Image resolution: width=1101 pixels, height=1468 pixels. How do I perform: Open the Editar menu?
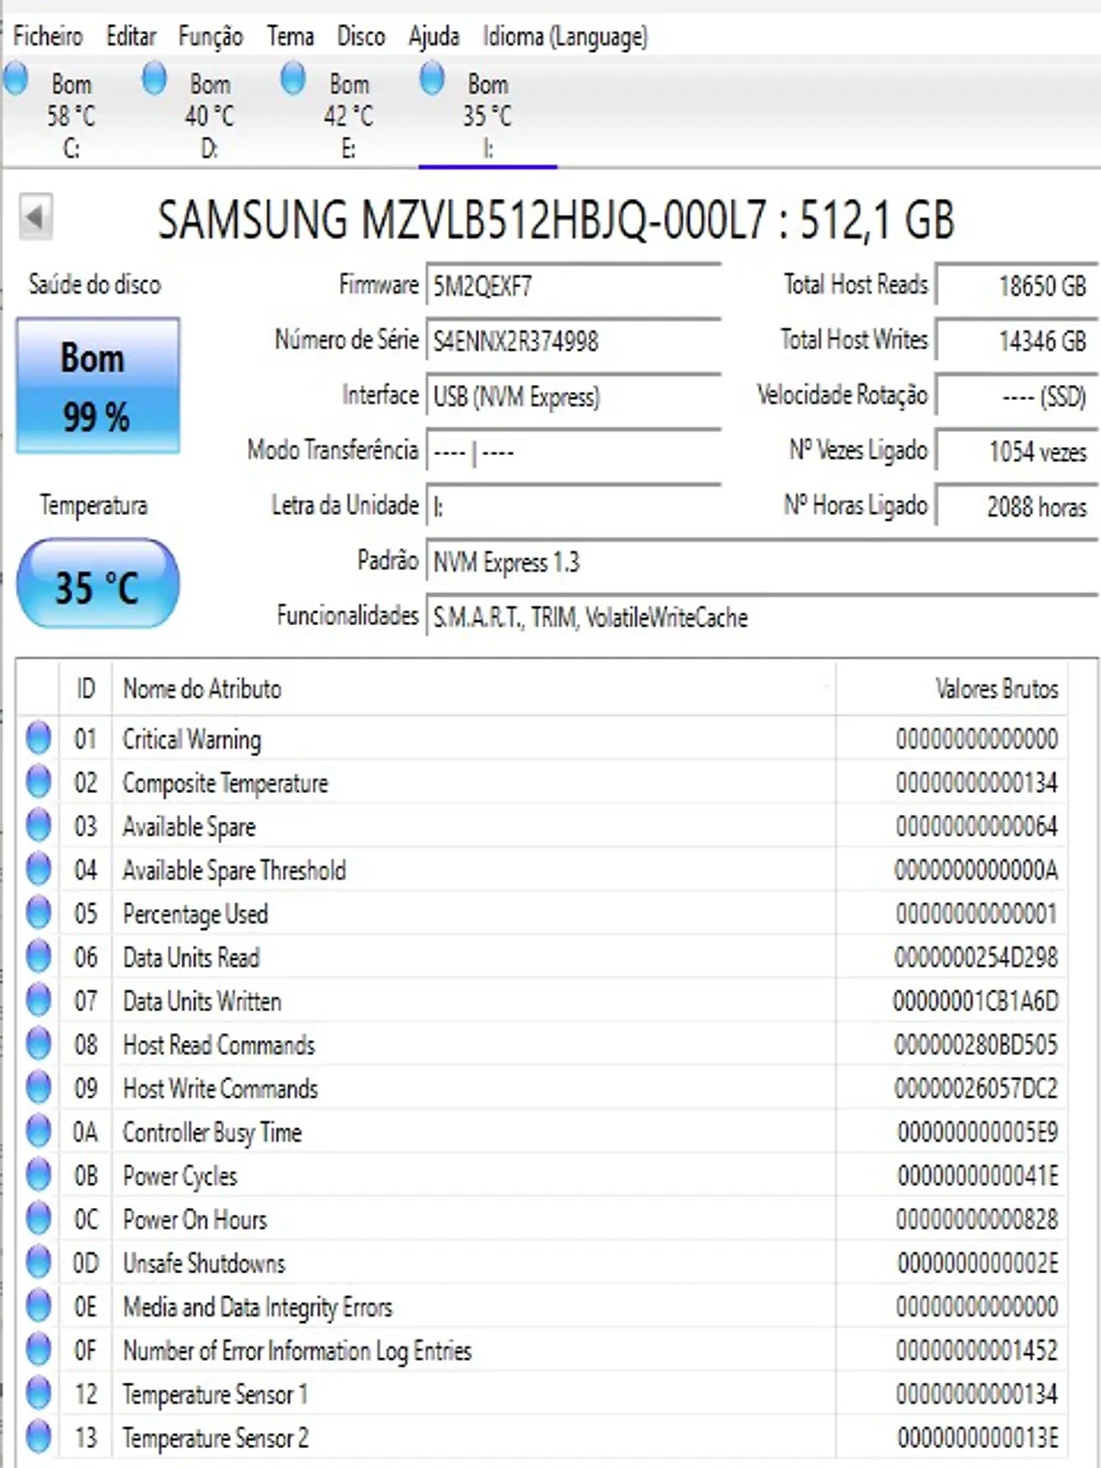(x=131, y=37)
